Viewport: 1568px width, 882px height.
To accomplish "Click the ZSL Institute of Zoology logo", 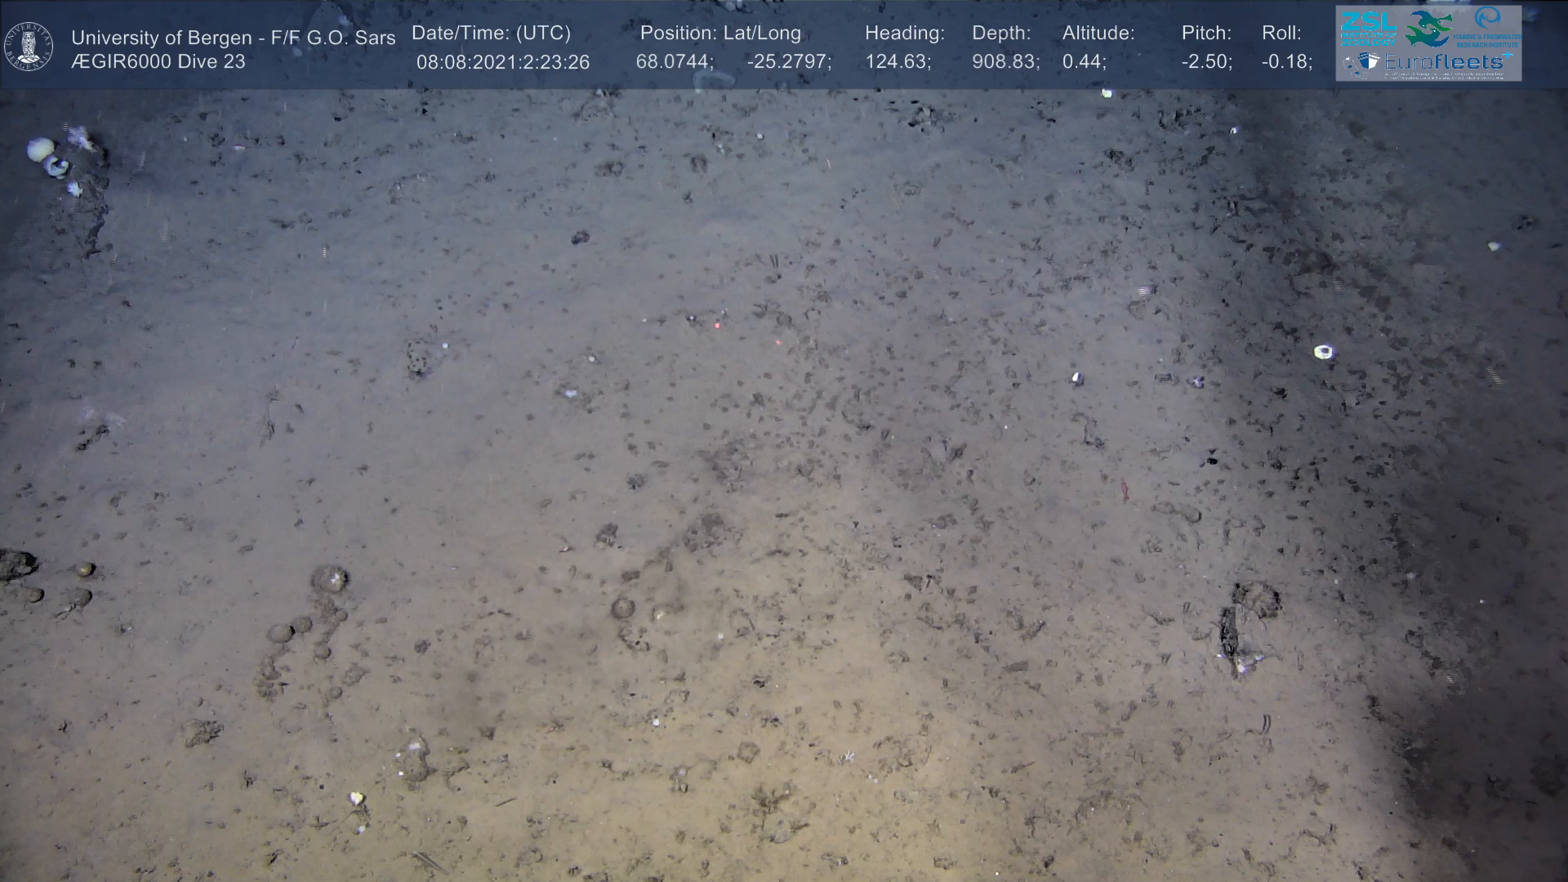I will (x=1367, y=29).
